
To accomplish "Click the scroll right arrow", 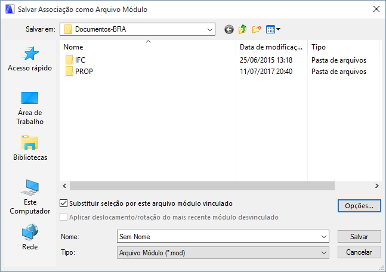I will click(x=376, y=186).
